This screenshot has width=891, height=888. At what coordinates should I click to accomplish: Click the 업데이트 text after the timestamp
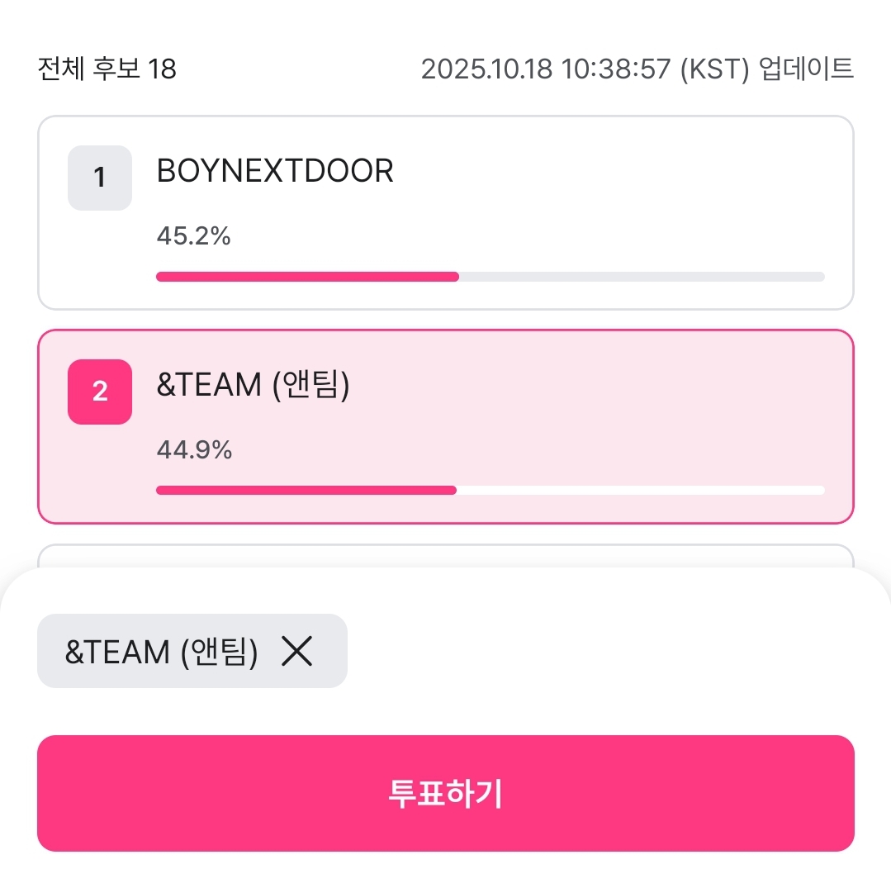point(805,69)
